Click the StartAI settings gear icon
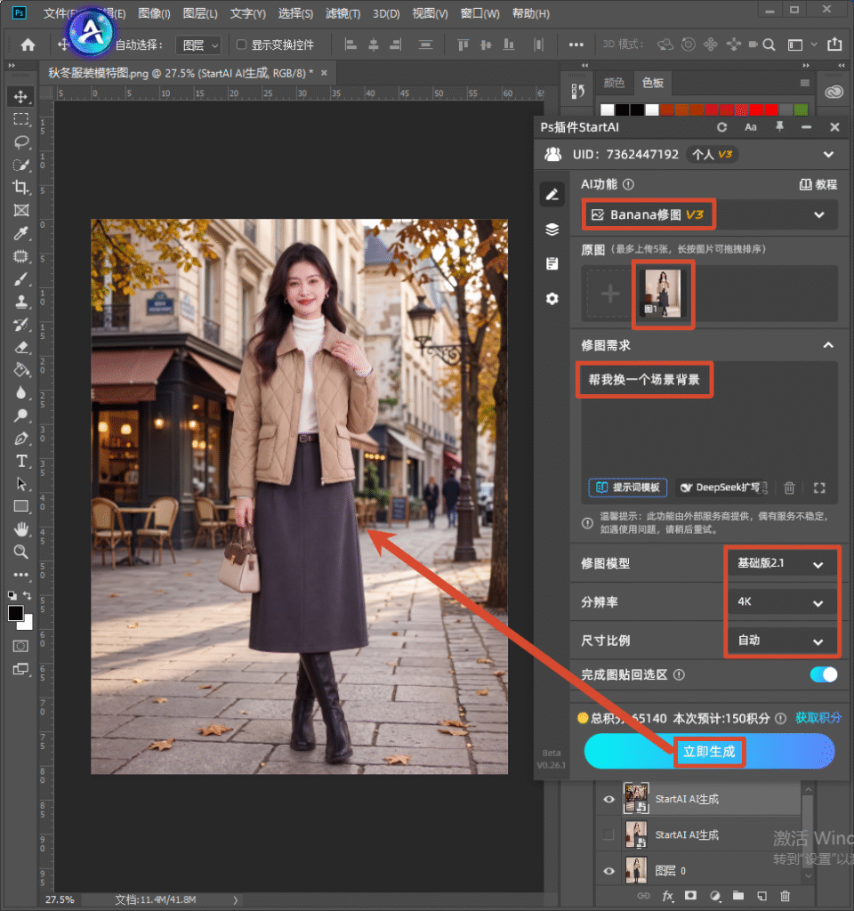 552,299
